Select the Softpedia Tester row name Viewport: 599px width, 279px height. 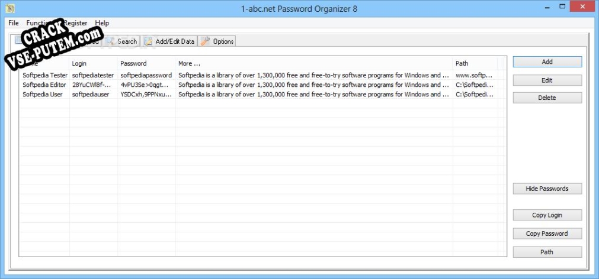(x=45, y=75)
